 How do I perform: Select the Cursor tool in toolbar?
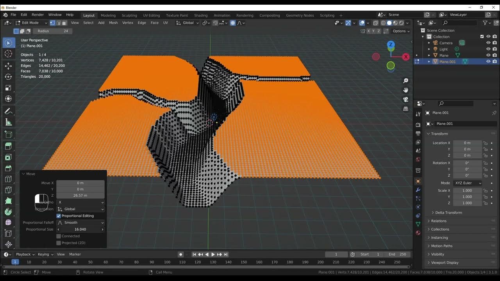8,54
